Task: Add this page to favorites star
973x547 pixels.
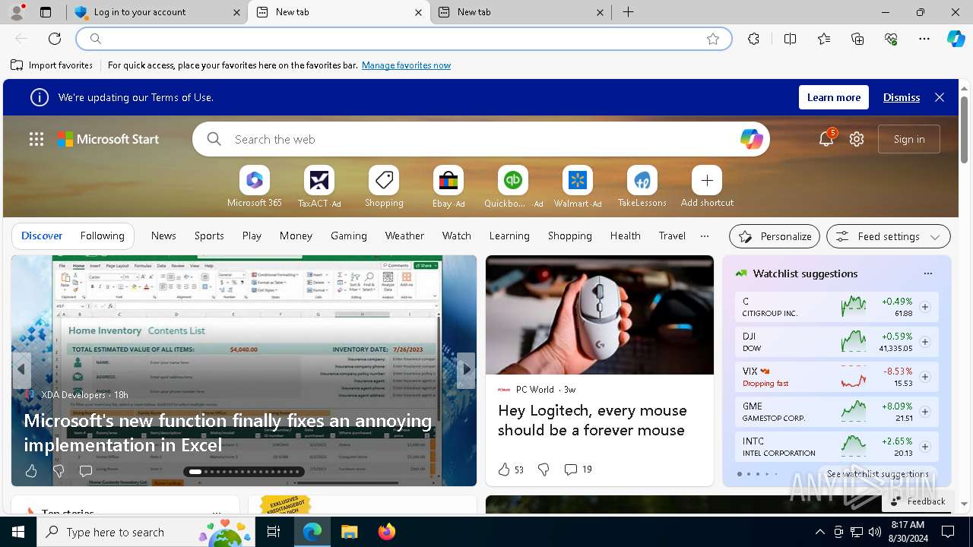Action: (x=713, y=39)
